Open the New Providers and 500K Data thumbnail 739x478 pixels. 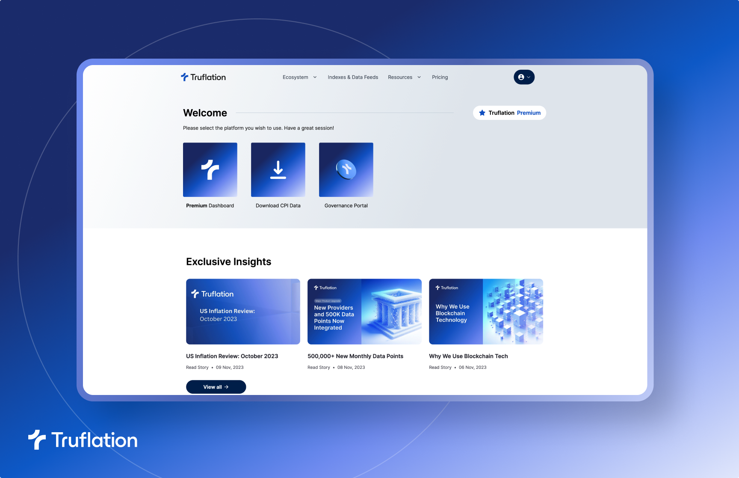tap(364, 312)
